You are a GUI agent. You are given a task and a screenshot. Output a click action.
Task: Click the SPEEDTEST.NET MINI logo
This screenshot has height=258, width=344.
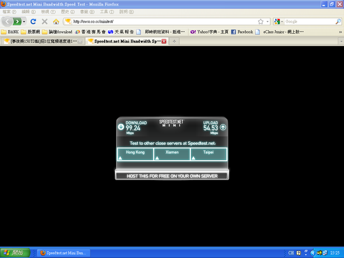pos(171,123)
